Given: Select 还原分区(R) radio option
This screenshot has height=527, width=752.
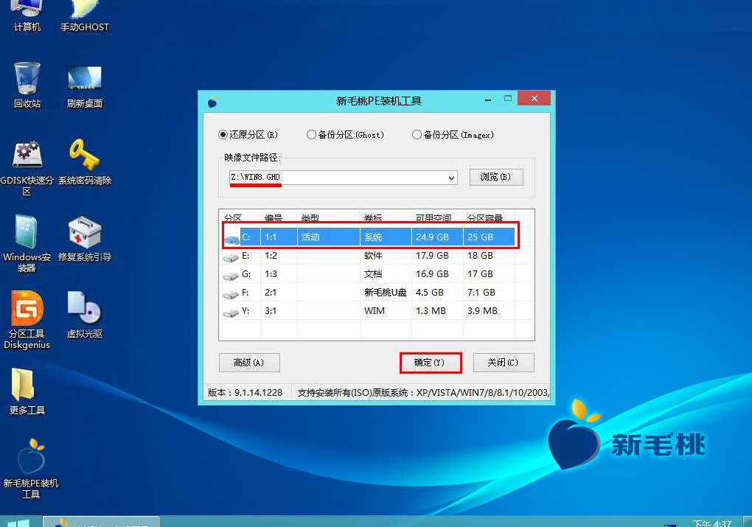Looking at the screenshot, I should click(x=248, y=135).
